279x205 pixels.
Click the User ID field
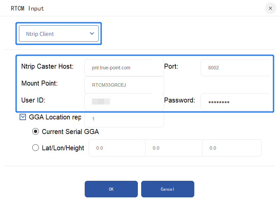coord(124,102)
